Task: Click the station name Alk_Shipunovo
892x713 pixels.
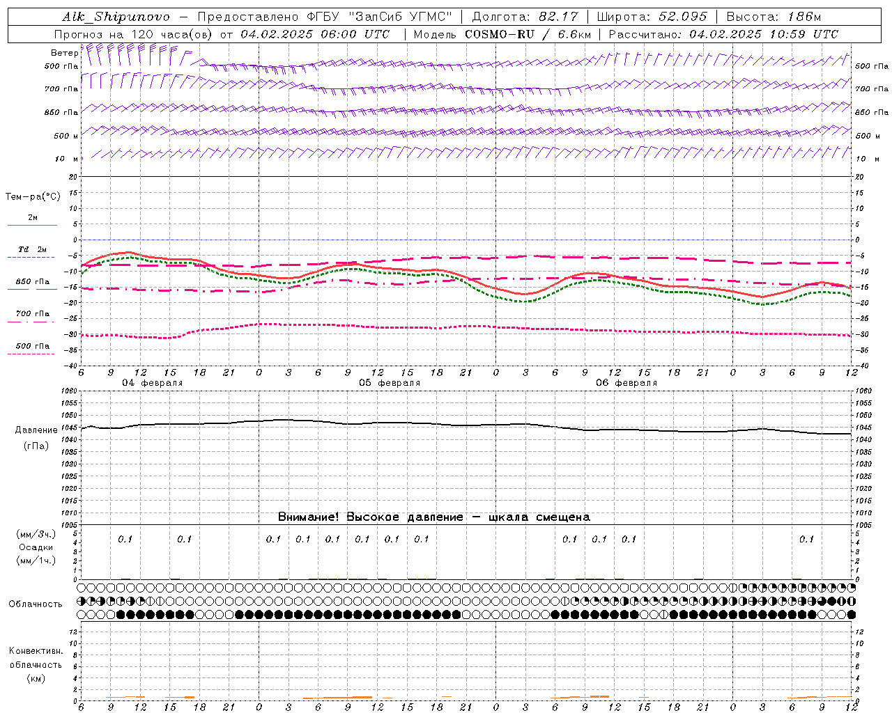Action: [x=115, y=17]
